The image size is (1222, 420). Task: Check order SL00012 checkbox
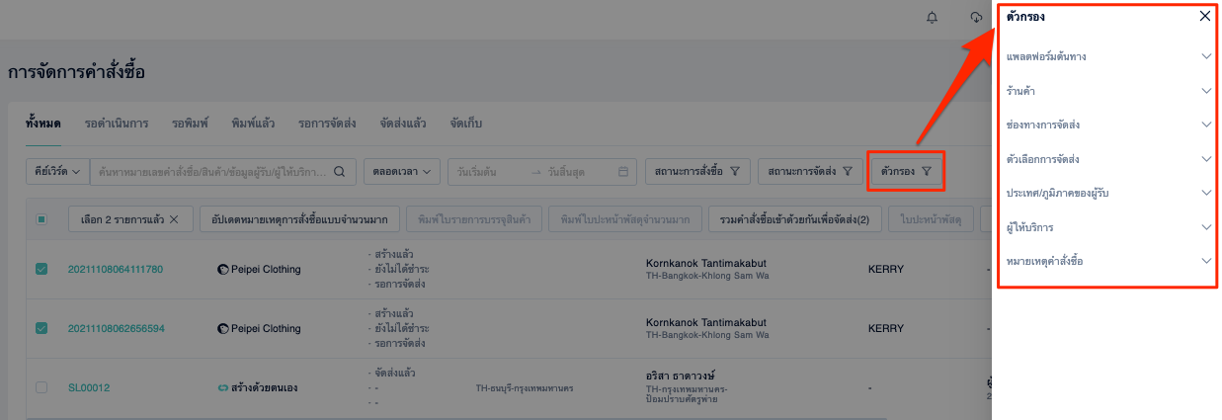click(41, 387)
